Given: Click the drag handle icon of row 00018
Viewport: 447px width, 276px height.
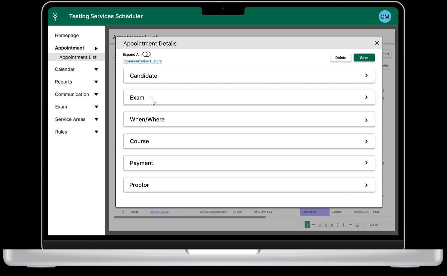Looking at the screenshot, I should click(x=123, y=212).
